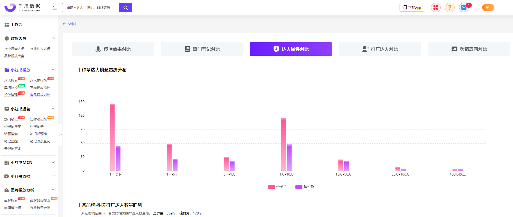Click the 数据大盘 pie chart icon
Viewport: 513px width, 217px height.
pyautogui.click(x=7, y=38)
